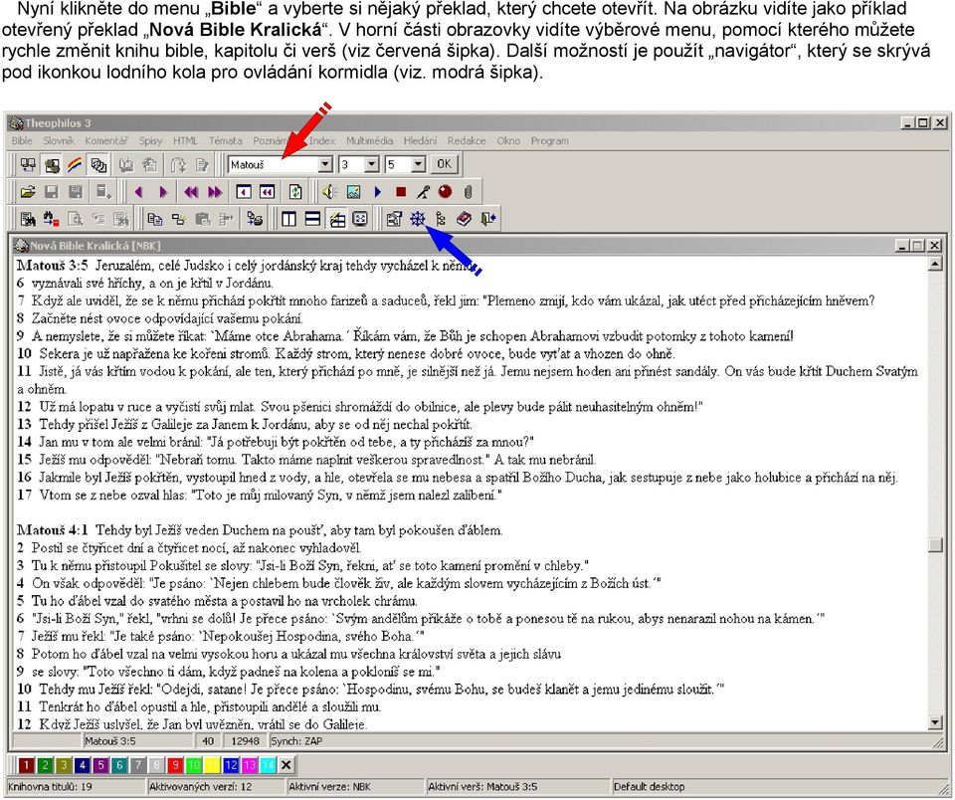955x800 pixels.
Task: Click the red book icon
Action: click(x=464, y=219)
